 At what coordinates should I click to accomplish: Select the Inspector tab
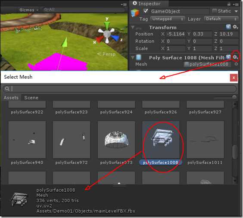click(x=149, y=3)
